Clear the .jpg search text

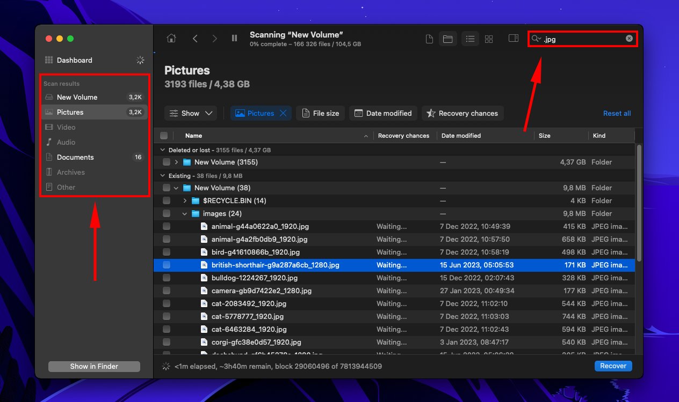pyautogui.click(x=629, y=39)
